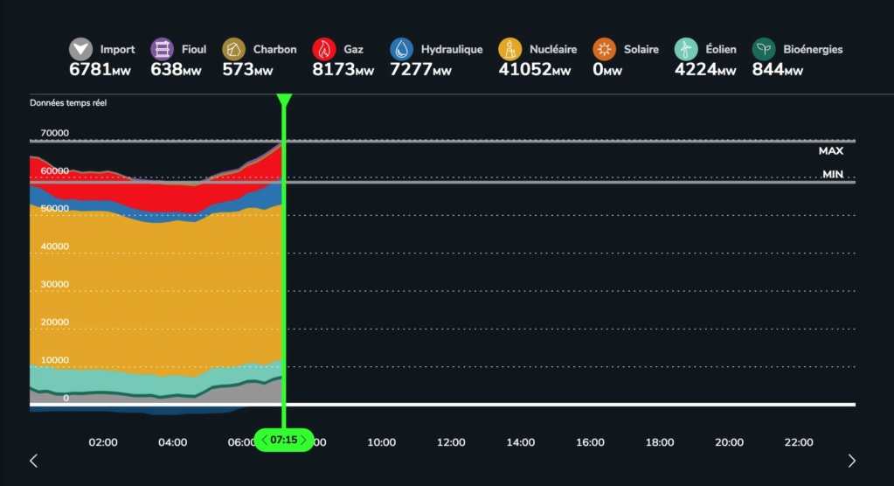Select the Nucléaire yellow icon
894x486 pixels.
point(509,49)
